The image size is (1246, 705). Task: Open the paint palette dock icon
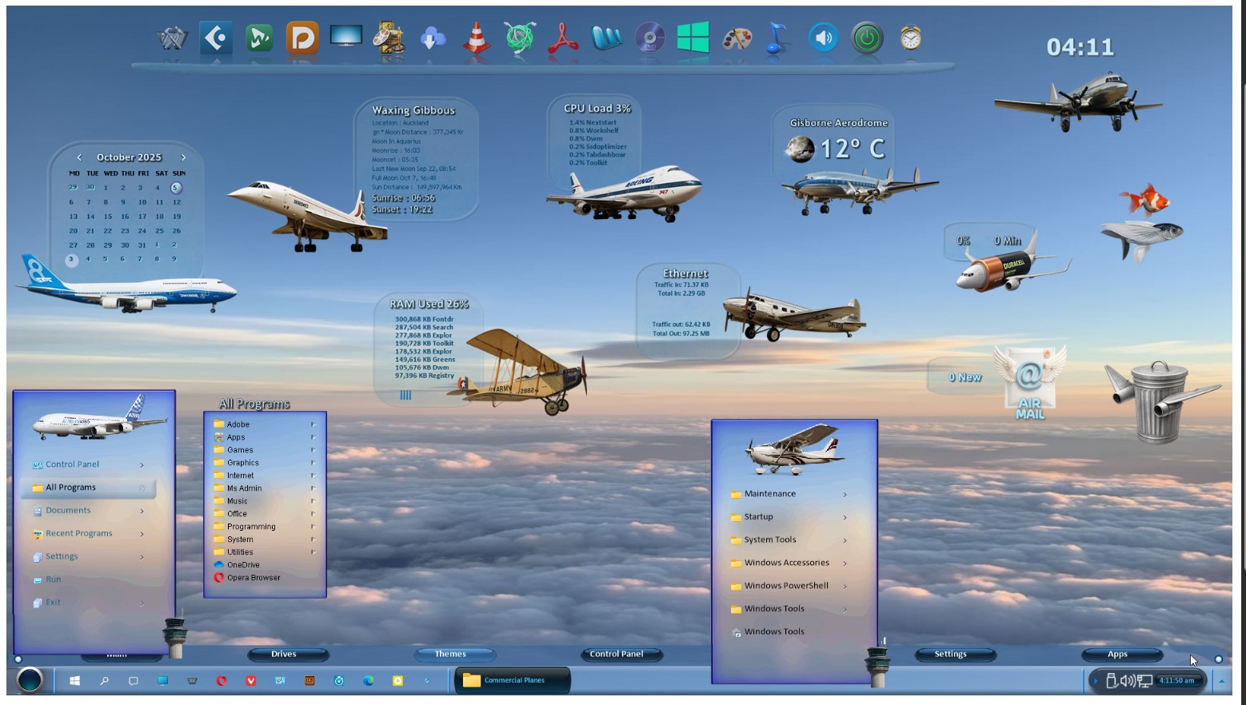[737, 38]
